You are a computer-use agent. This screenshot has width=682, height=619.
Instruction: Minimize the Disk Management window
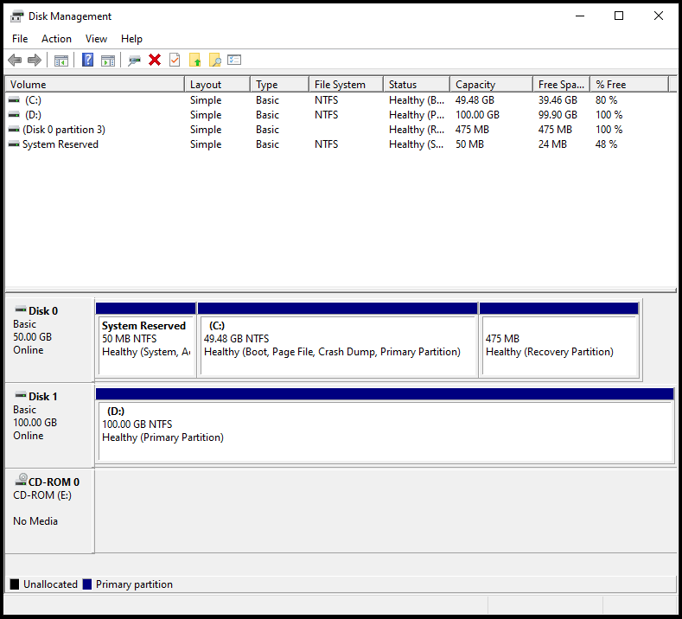click(580, 16)
